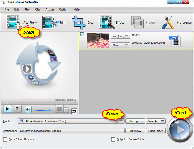Image resolution: width=194 pixels, height=149 pixels.
Task: Open the Clip menu
Action: pos(38,9)
